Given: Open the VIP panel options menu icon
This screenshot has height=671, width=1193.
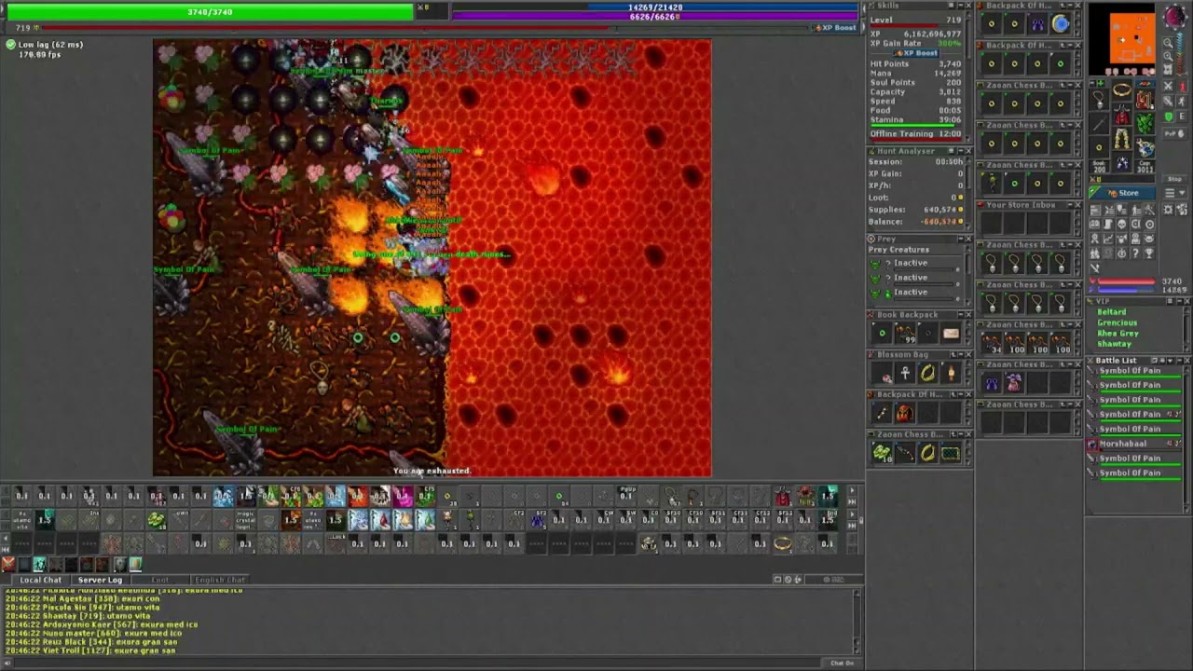Looking at the screenshot, I should pyautogui.click(x=1170, y=301).
